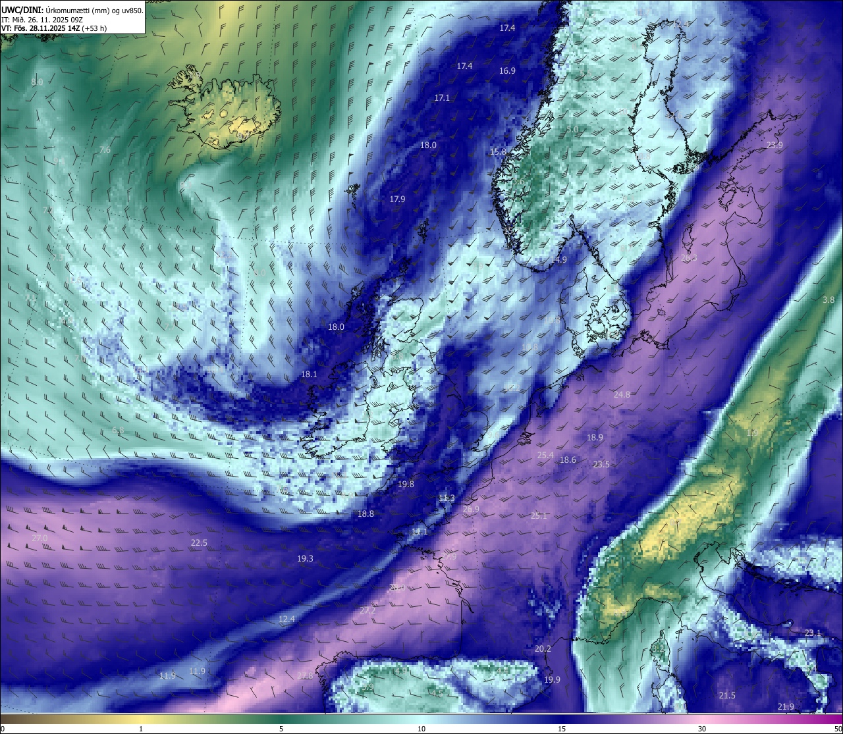The height and width of the screenshot is (734, 843).
Task: Click the 17.1 value label
Action: click(442, 98)
